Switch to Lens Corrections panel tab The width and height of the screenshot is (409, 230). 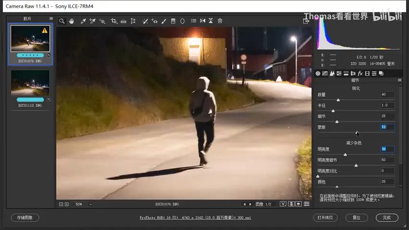353,73
